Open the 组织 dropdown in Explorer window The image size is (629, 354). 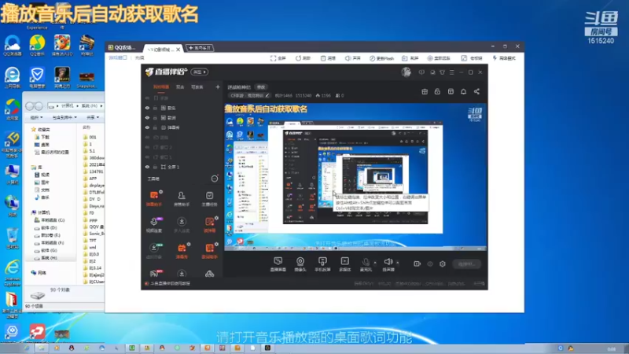click(36, 117)
